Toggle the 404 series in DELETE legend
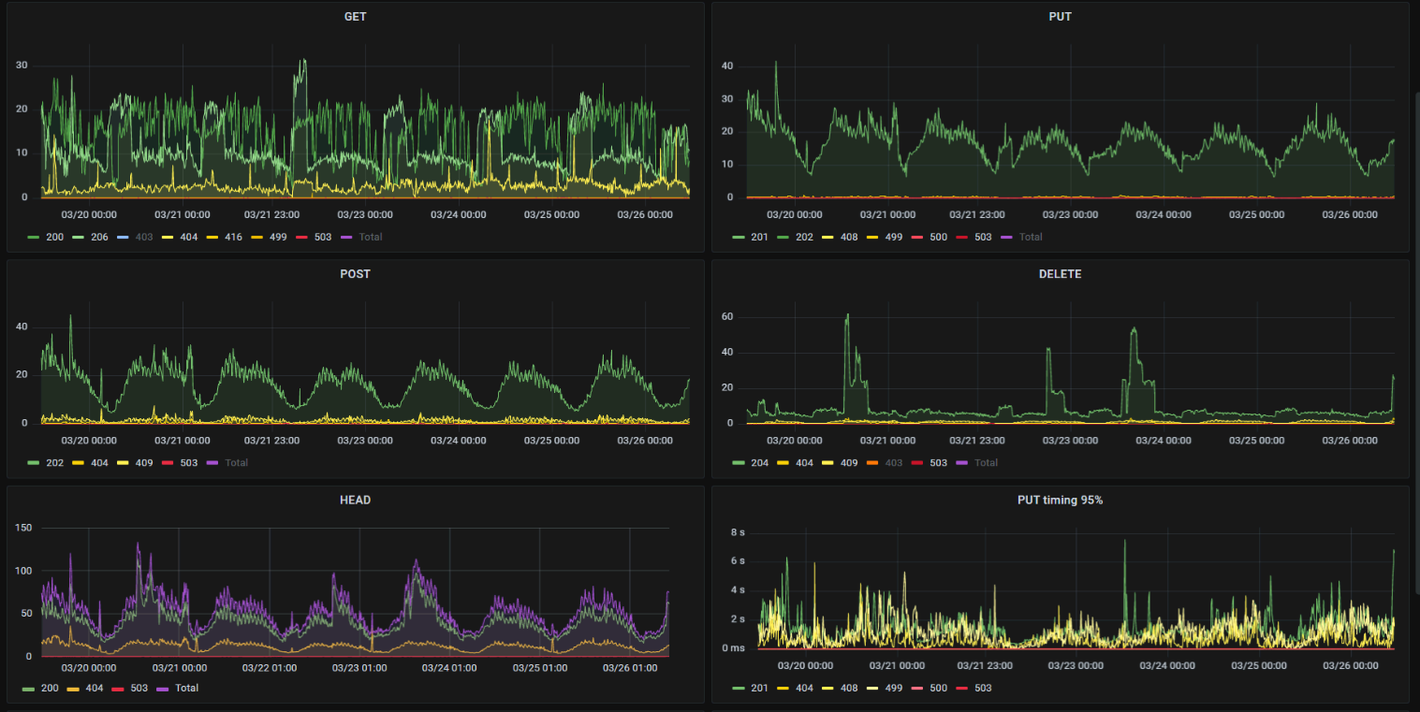The image size is (1420, 712). [x=804, y=462]
